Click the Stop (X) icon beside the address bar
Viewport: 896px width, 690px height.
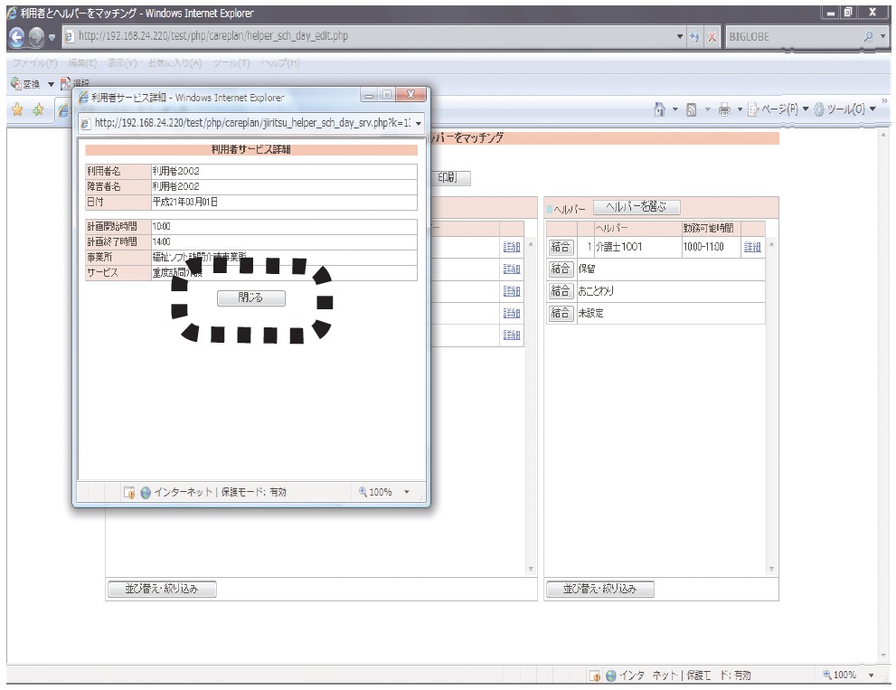(x=712, y=37)
